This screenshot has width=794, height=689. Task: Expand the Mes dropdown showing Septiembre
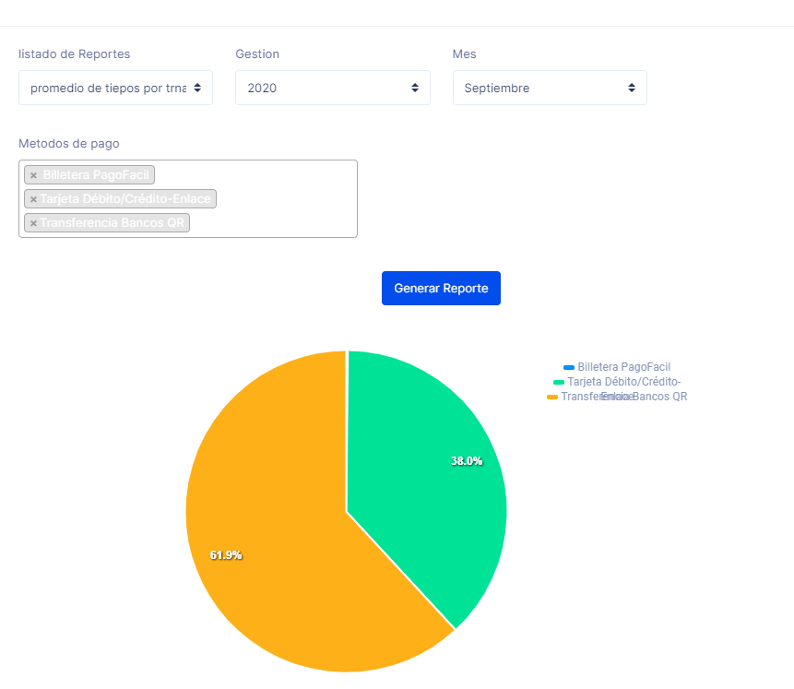(x=550, y=88)
